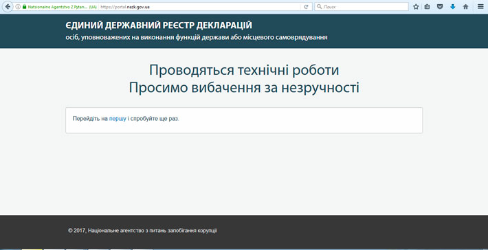Open the hamburger menu of the browser

point(480,7)
